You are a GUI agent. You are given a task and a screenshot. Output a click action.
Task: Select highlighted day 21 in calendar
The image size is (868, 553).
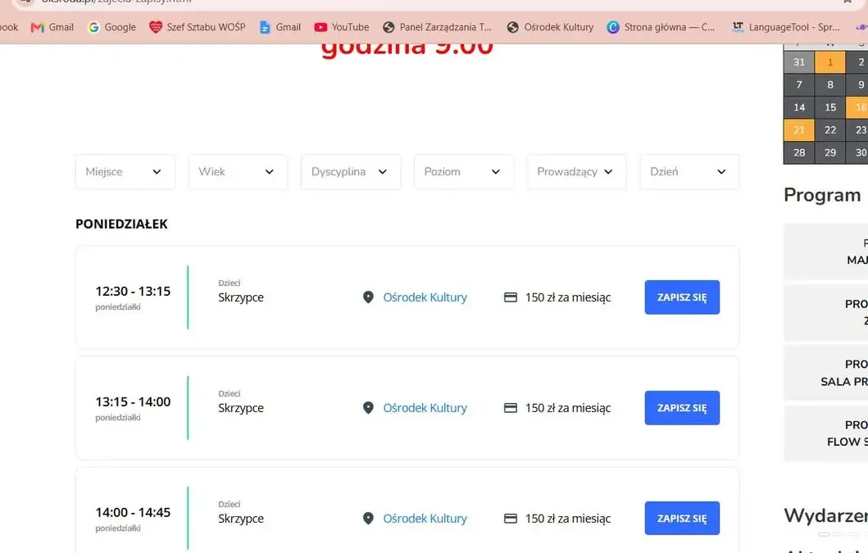pos(799,130)
